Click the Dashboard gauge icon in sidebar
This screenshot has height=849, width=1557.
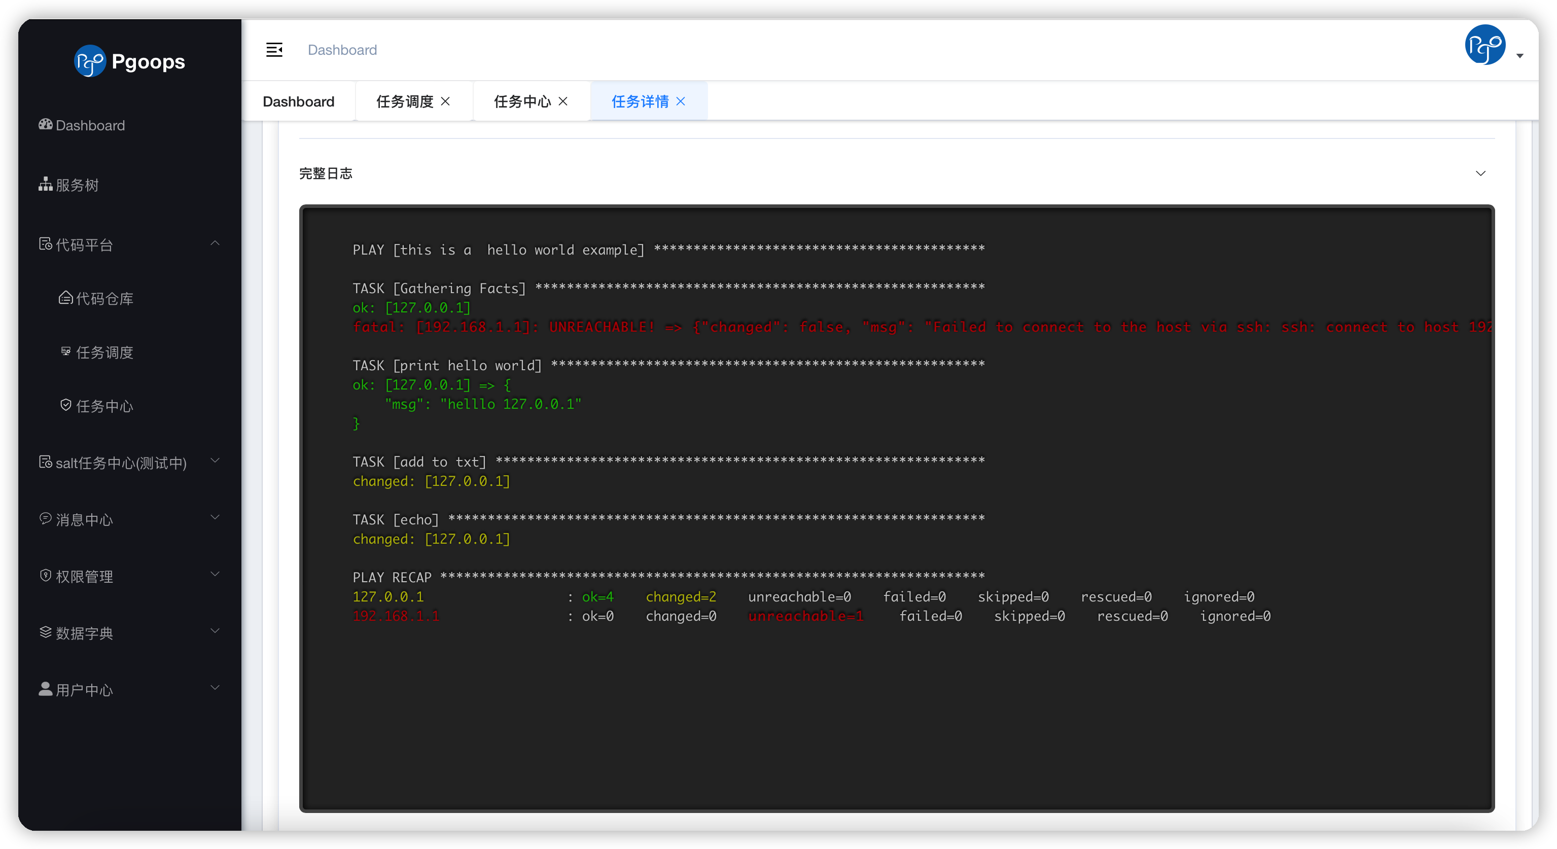click(x=45, y=124)
